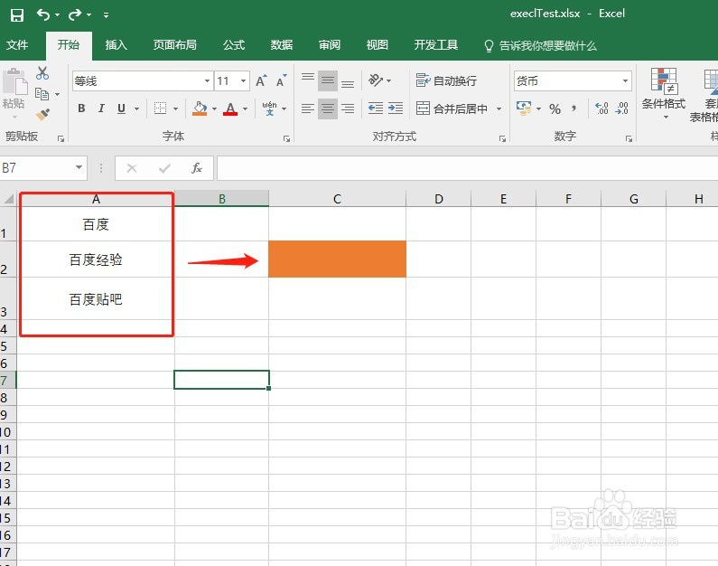Image resolution: width=718 pixels, height=566 pixels.
Task: Open the font name 等线 dropdown
Action: [207, 81]
